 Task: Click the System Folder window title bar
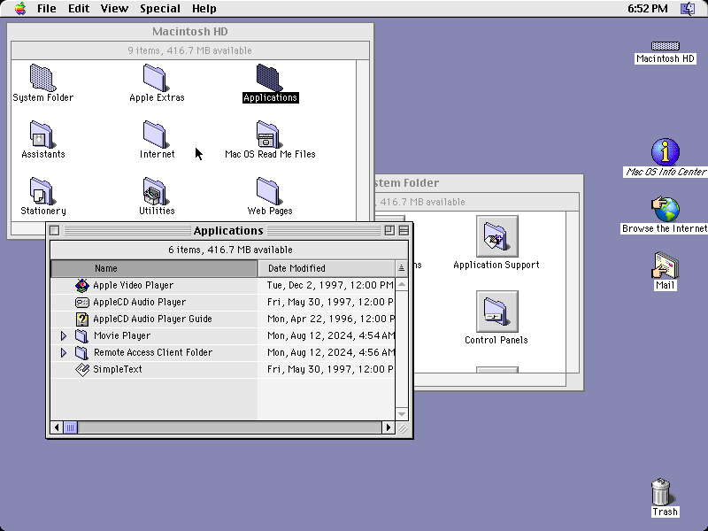[479, 183]
